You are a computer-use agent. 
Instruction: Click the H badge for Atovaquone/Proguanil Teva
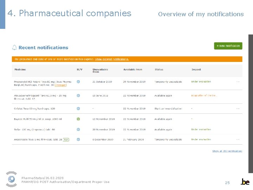(78, 95)
